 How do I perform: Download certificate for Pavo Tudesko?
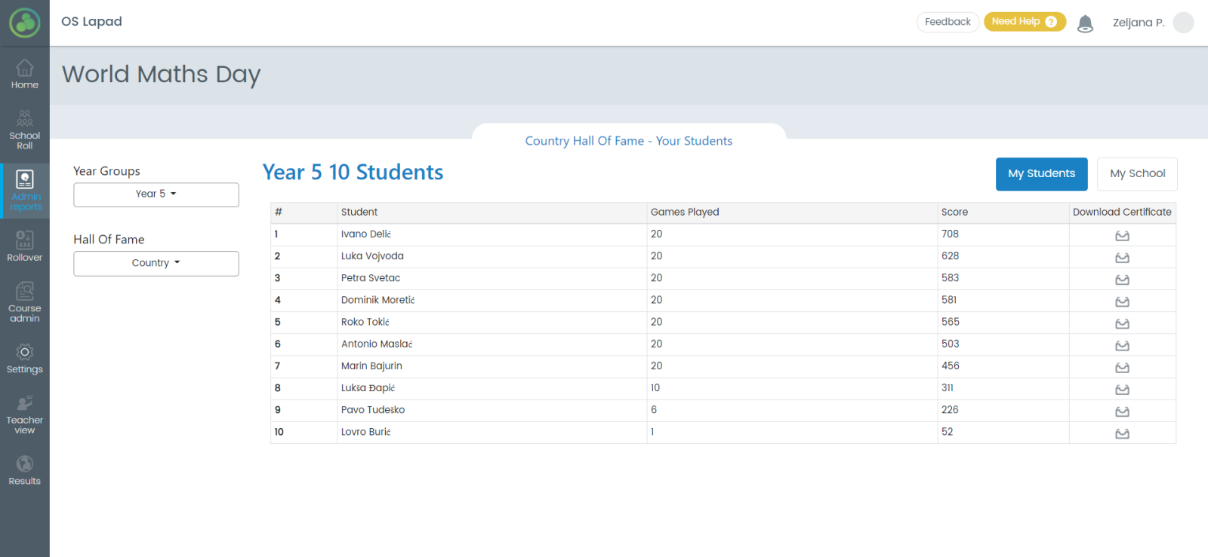[1122, 412]
